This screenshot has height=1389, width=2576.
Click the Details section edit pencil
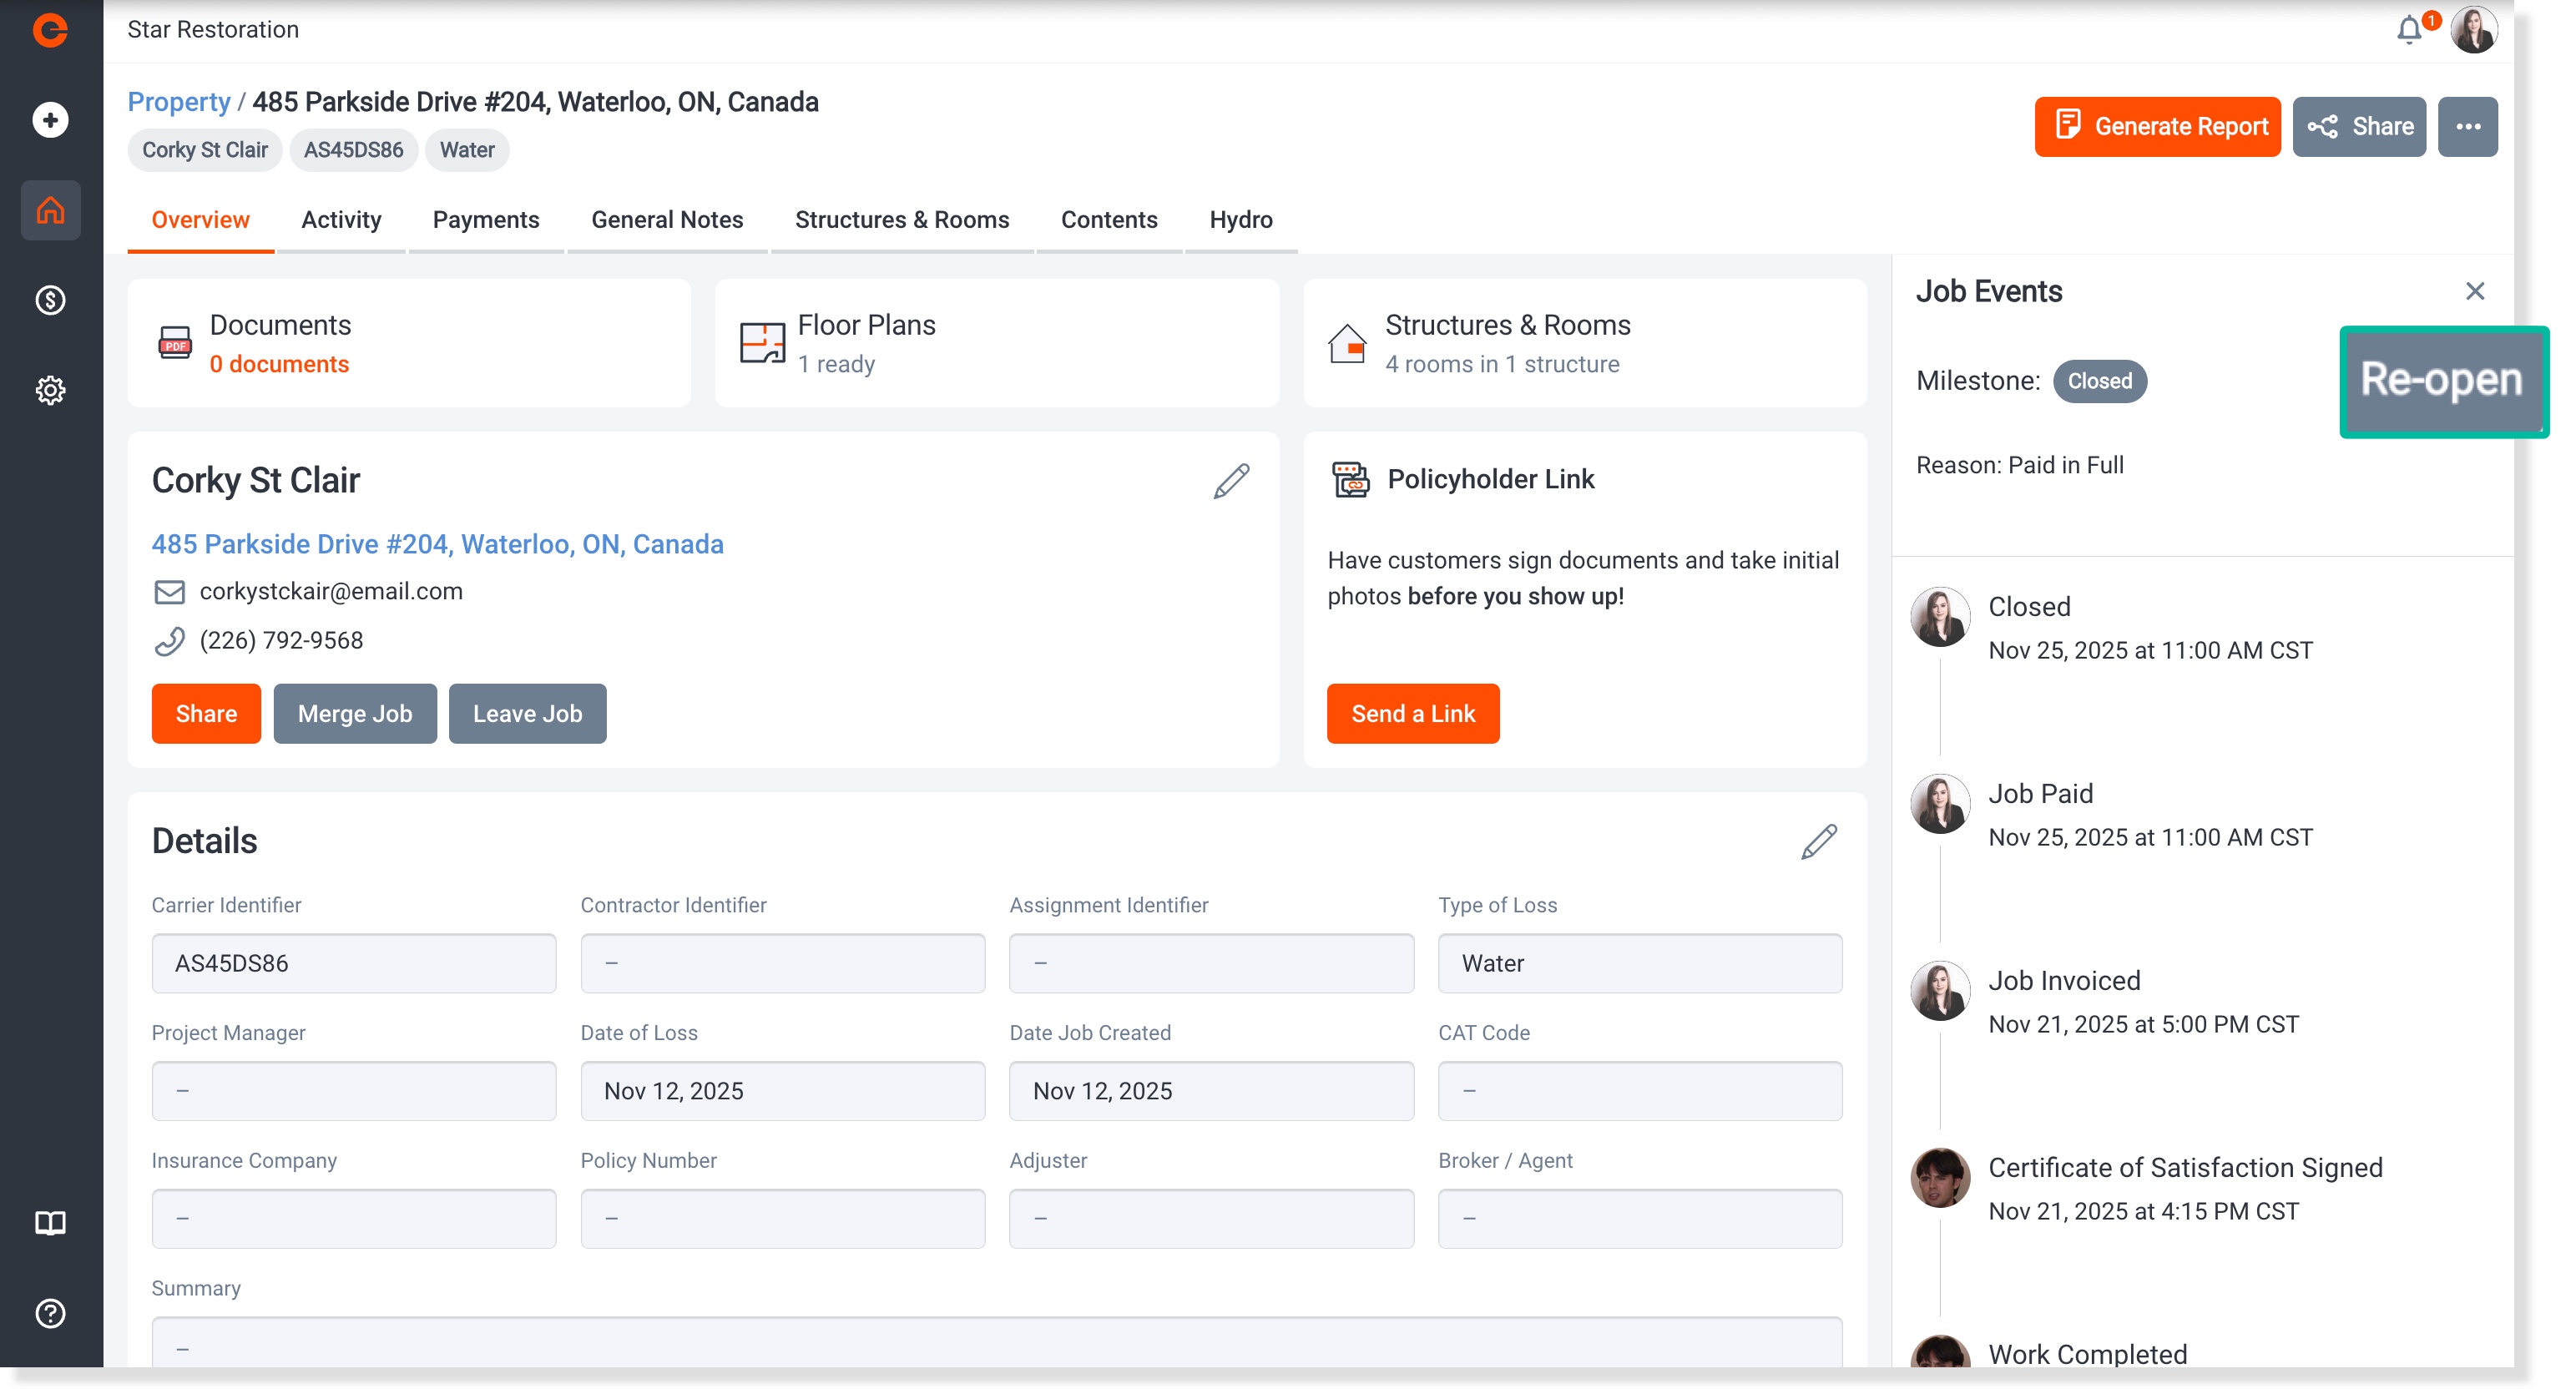click(1818, 842)
